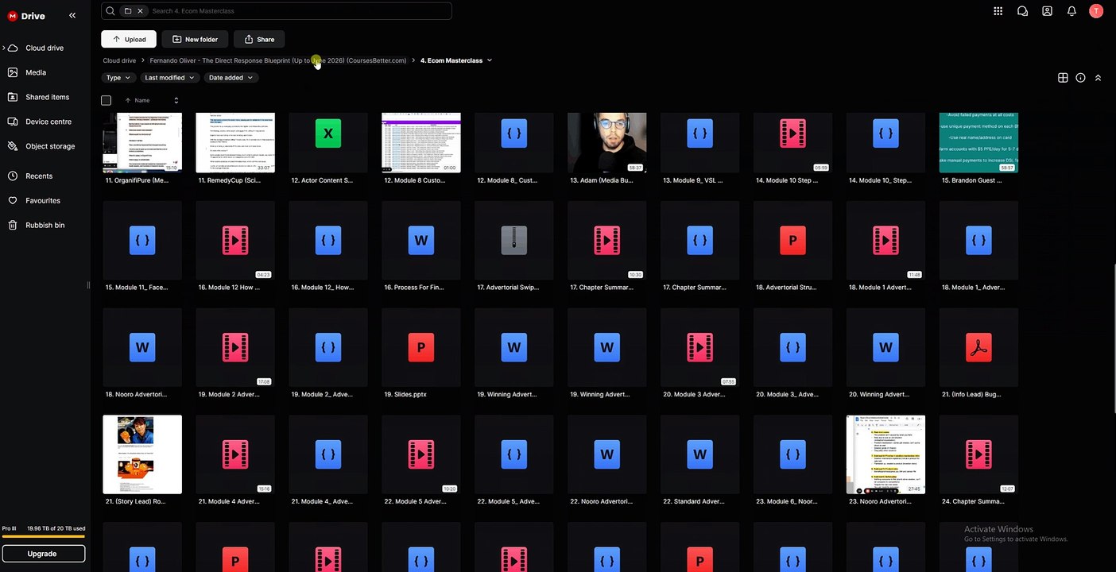1116x572 pixels.
Task: Go to Cloud drive in the breadcrumb
Action: point(119,60)
